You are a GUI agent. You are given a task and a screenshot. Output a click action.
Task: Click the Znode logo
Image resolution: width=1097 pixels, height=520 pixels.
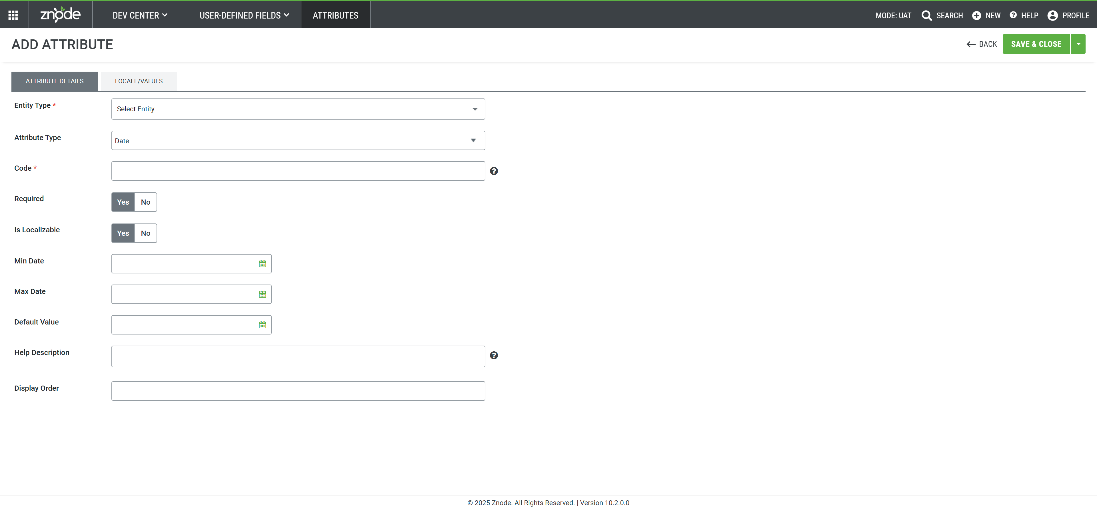coord(60,15)
